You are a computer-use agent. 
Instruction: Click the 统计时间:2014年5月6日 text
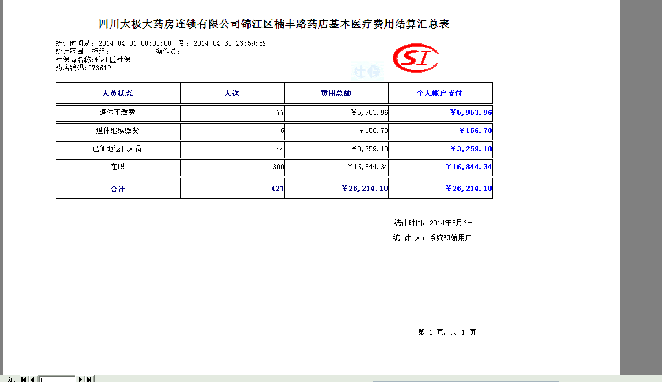tap(433, 223)
